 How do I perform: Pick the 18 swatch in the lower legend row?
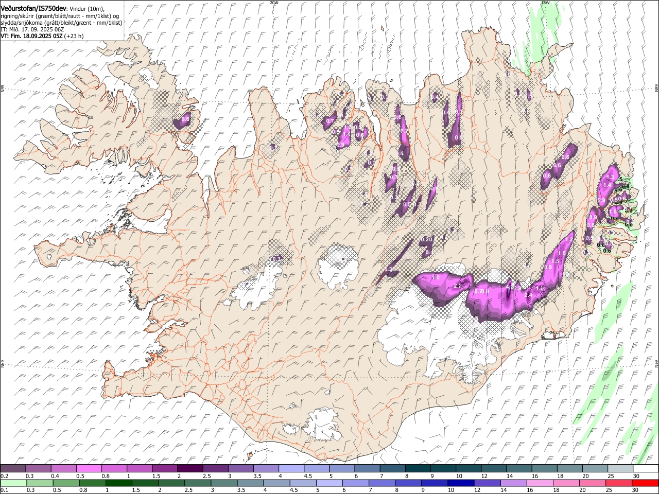coord(567,483)
